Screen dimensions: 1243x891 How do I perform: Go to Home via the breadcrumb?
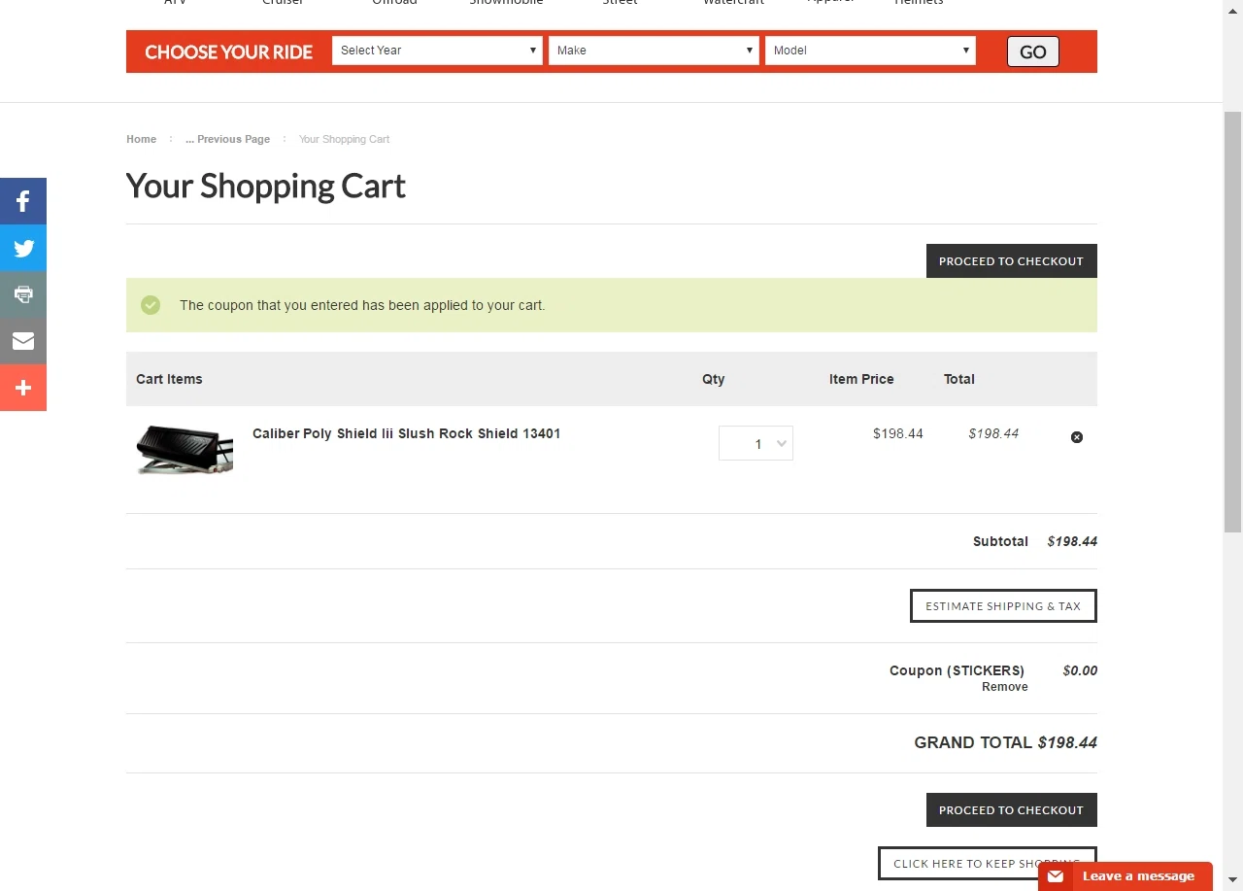pos(141,139)
